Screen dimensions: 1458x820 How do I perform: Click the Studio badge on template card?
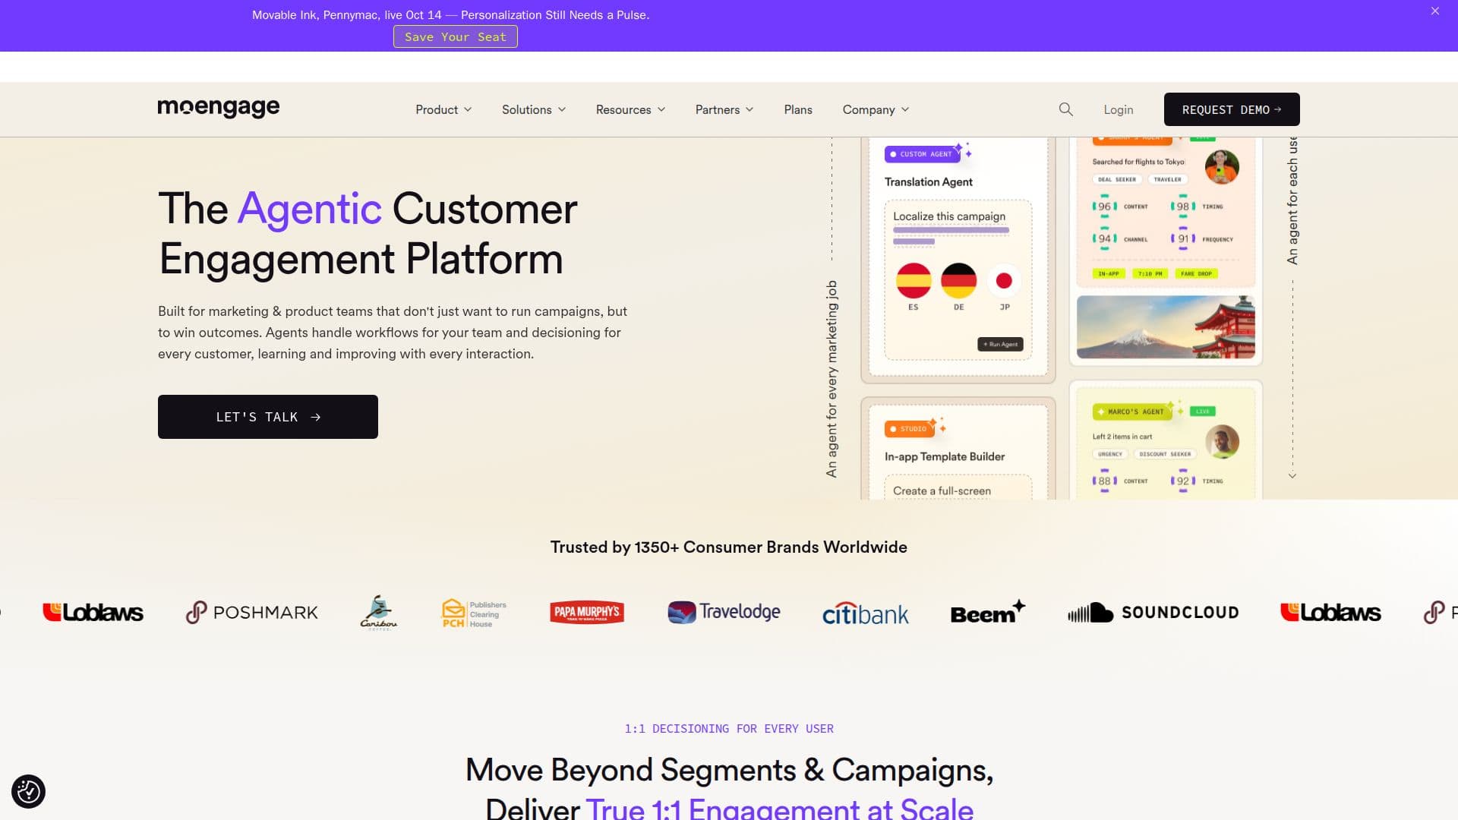pos(909,429)
